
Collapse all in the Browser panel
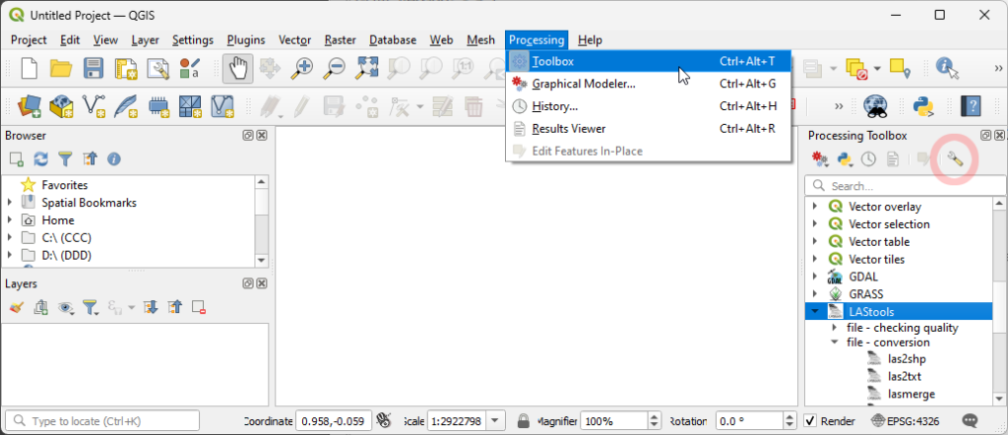point(90,158)
